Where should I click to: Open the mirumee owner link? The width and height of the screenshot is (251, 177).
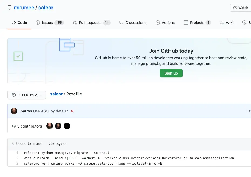(24, 8)
